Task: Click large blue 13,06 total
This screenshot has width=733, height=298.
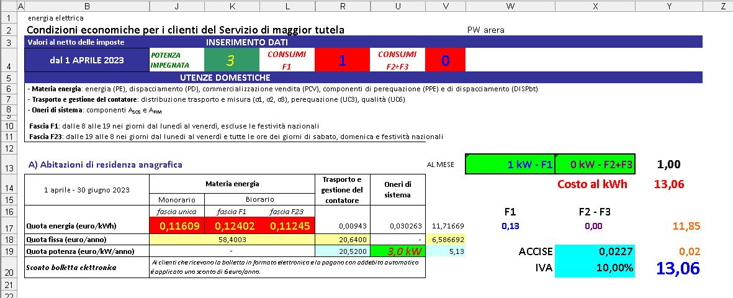Action: click(x=678, y=268)
